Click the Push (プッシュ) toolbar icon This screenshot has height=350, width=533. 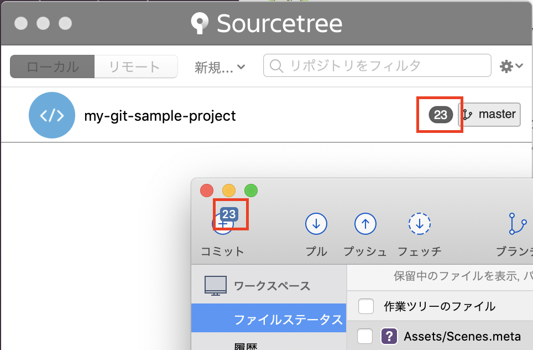point(365,224)
